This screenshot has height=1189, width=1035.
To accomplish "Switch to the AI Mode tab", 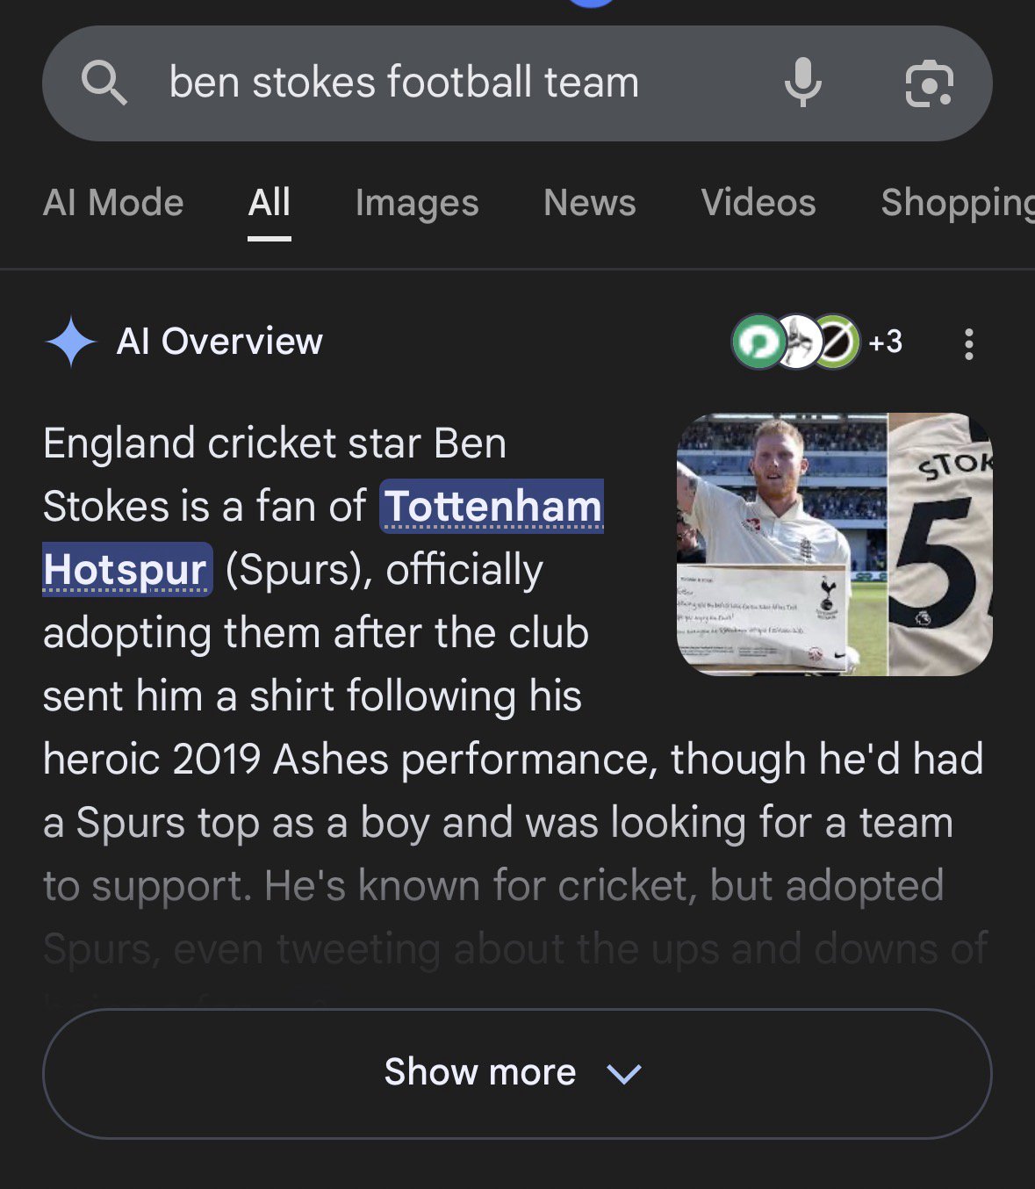I will (x=113, y=203).
